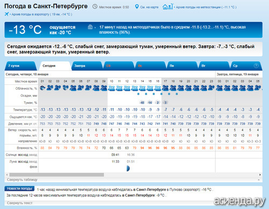
Task: Collapse news text via Свернуть текст
Action: pos(20,203)
